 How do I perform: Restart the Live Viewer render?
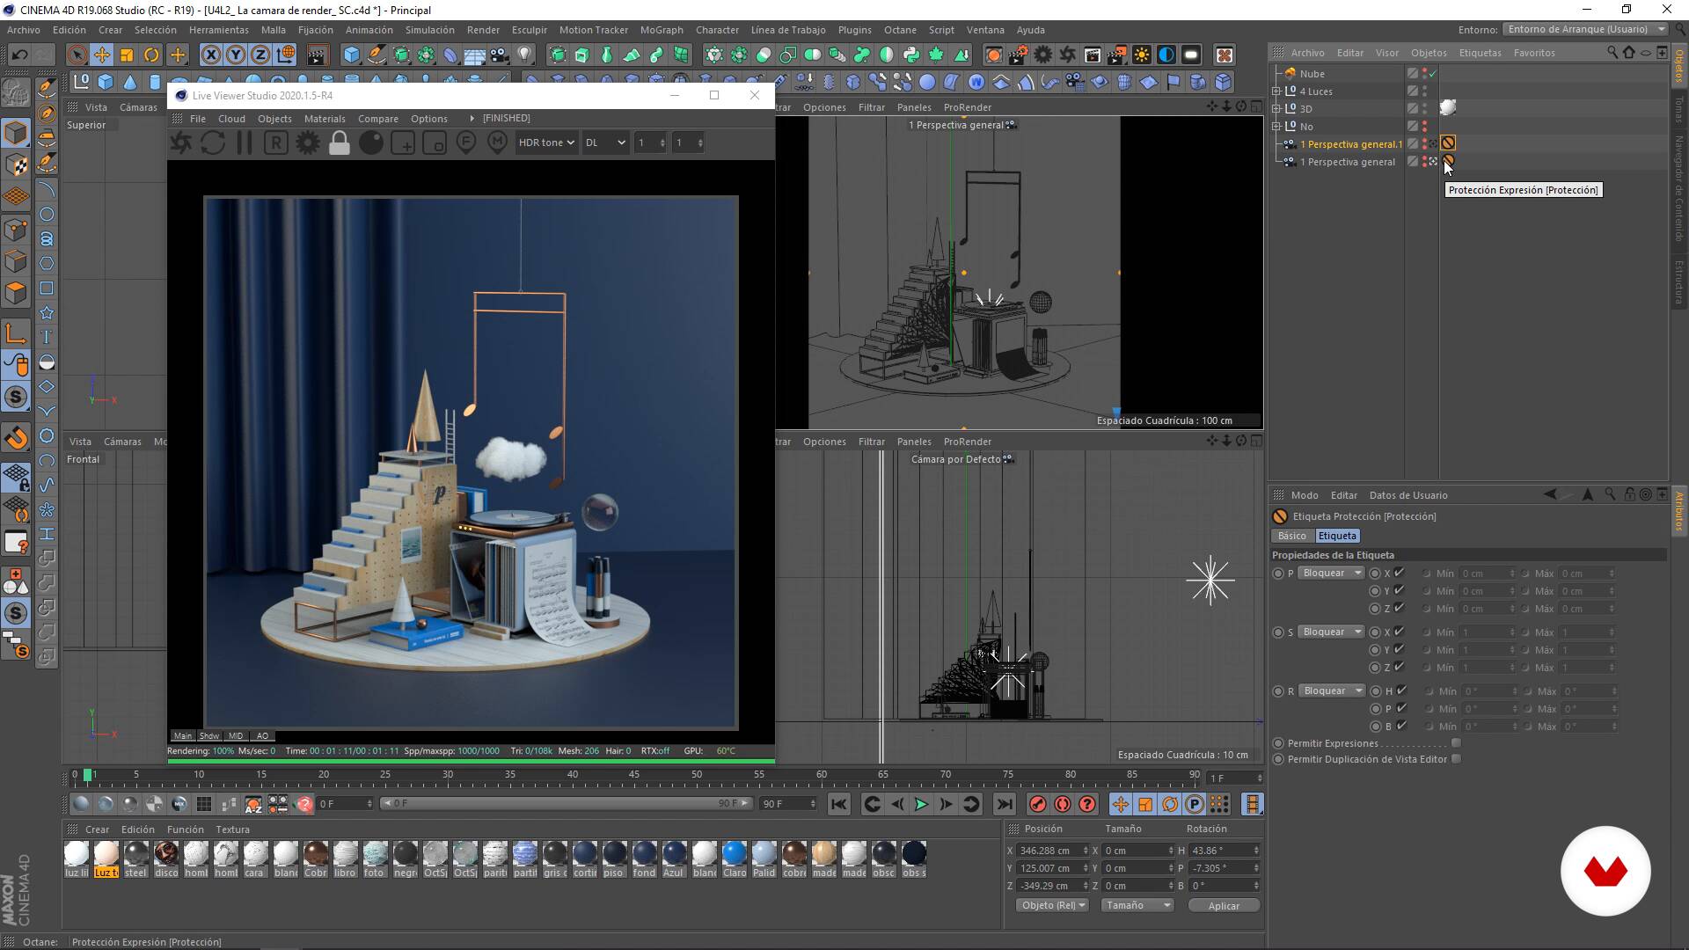pos(213,142)
